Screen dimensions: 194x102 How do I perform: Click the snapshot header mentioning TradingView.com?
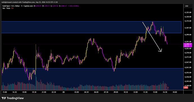click(x=30, y=2)
